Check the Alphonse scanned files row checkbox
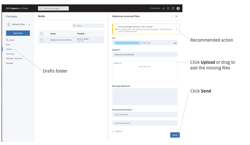The height and width of the screenshot is (145, 250). click(42, 40)
